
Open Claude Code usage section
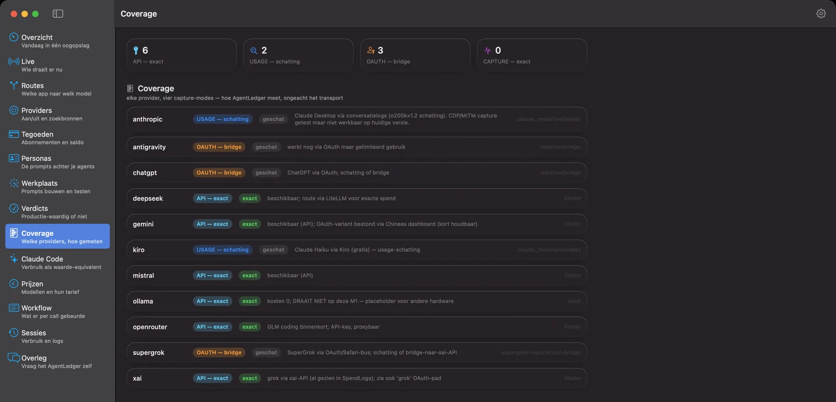58,262
